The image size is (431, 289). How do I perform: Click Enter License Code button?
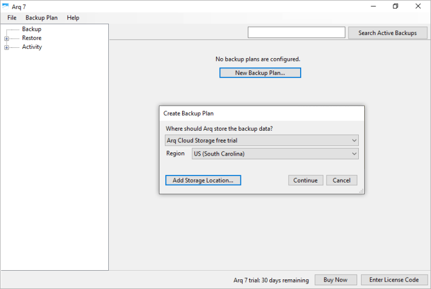394,280
